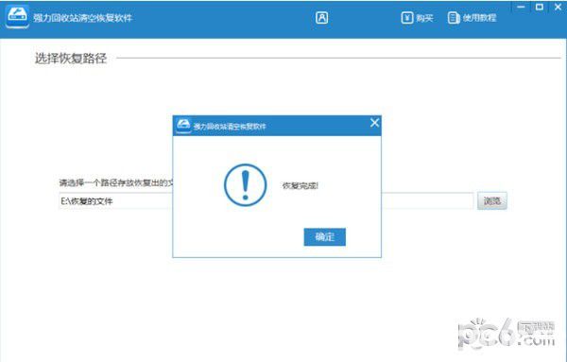Click the 强力回收站清空恢复软件 main window title

[x=83, y=18]
